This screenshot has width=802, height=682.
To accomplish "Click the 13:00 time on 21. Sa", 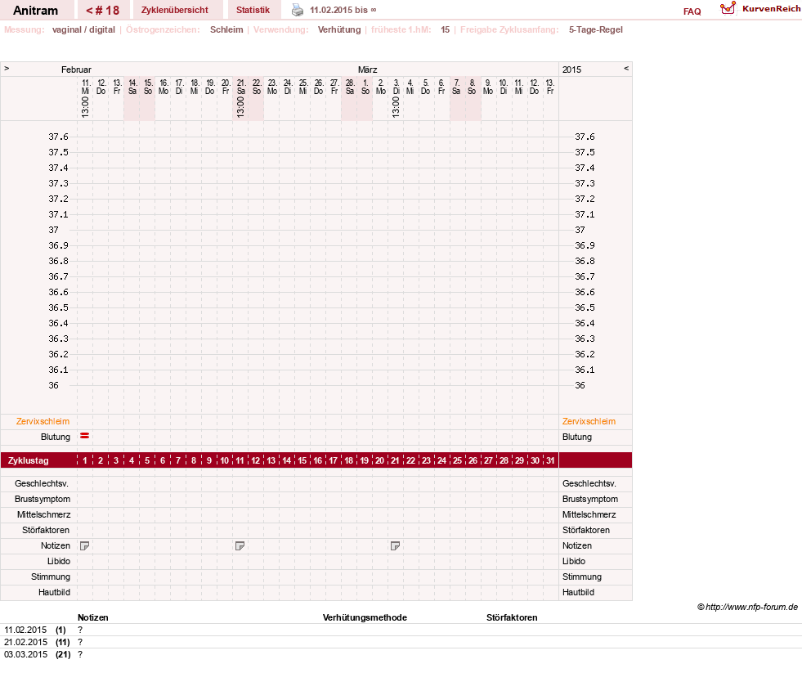I will coord(240,107).
